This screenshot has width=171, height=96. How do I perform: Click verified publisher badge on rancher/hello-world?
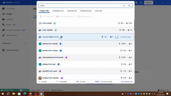(61, 37)
